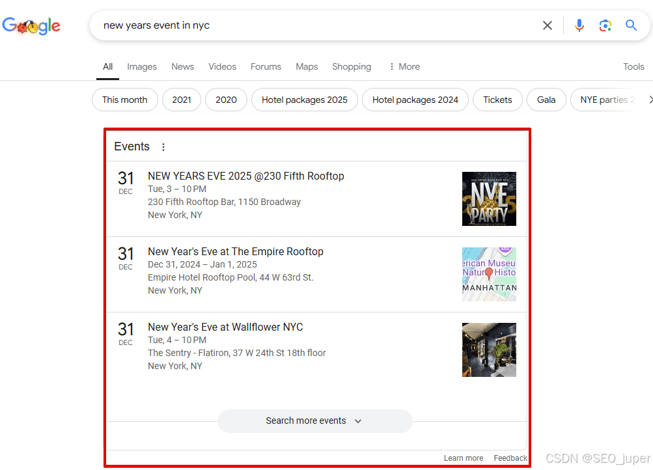The height and width of the screenshot is (470, 653).
Task: Click the Wallflower venue photo thumbnail
Action: 490,350
